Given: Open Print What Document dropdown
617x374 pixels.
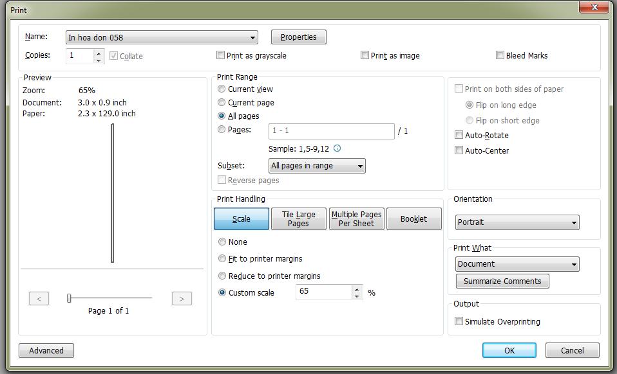Looking at the screenshot, I should click(x=517, y=263).
